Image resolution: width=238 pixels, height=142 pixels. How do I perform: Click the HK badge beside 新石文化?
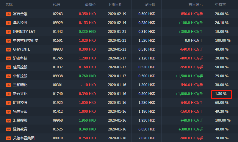click(9, 94)
